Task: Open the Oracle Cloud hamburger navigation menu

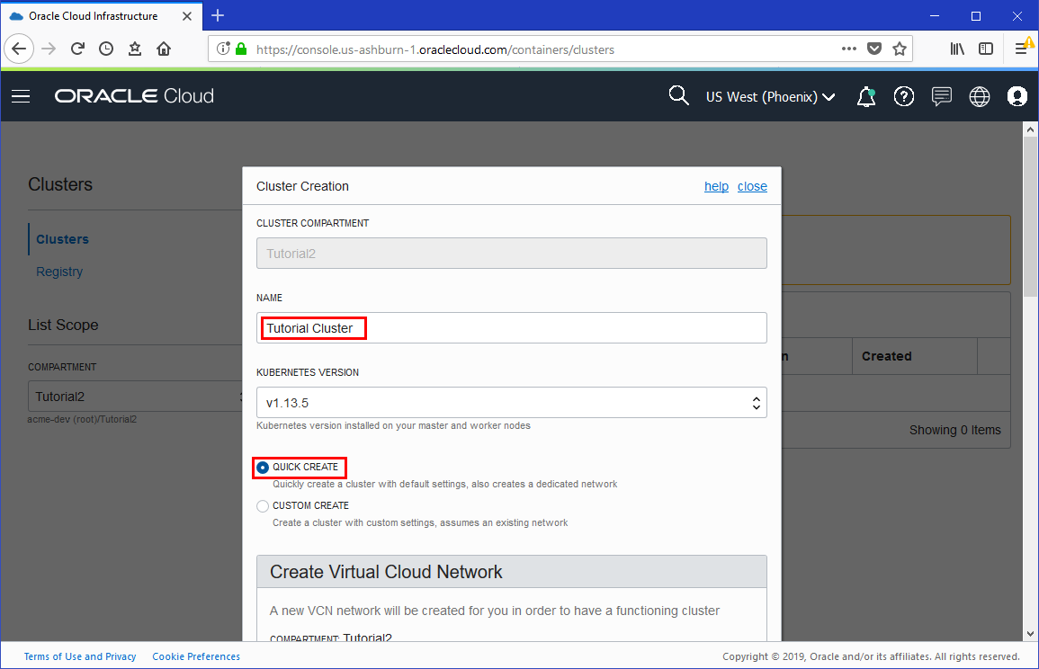Action: pyautogui.click(x=21, y=97)
